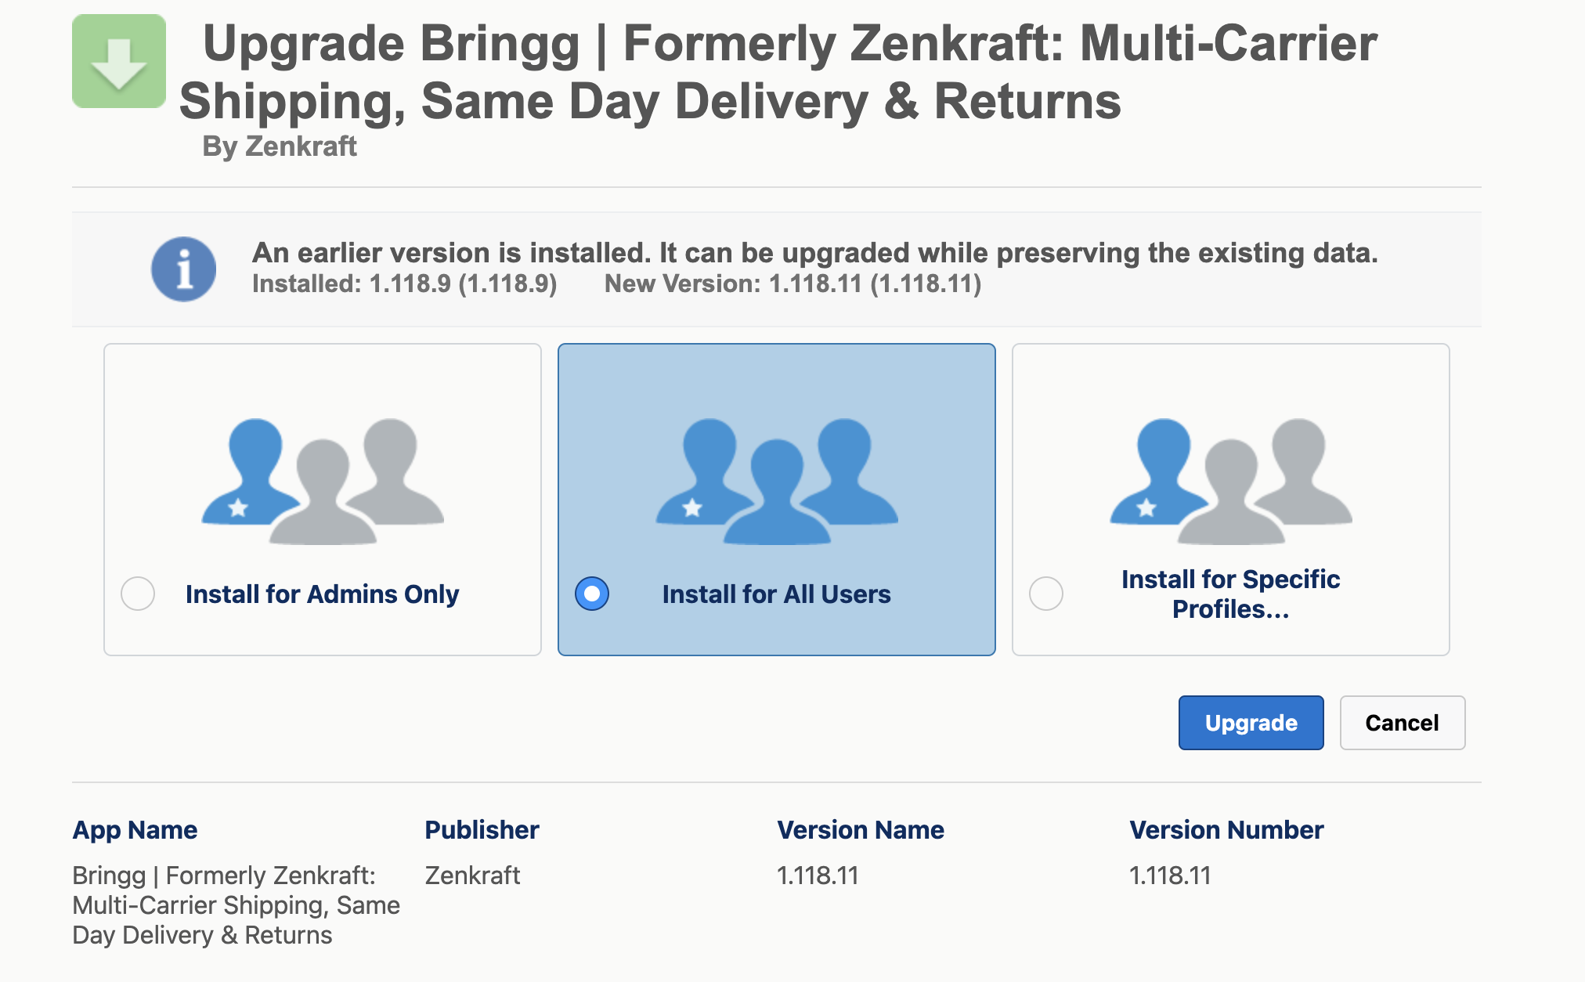This screenshot has width=1585, height=982.
Task: Click the Install for Specific Profiles… label
Action: pos(1231,594)
